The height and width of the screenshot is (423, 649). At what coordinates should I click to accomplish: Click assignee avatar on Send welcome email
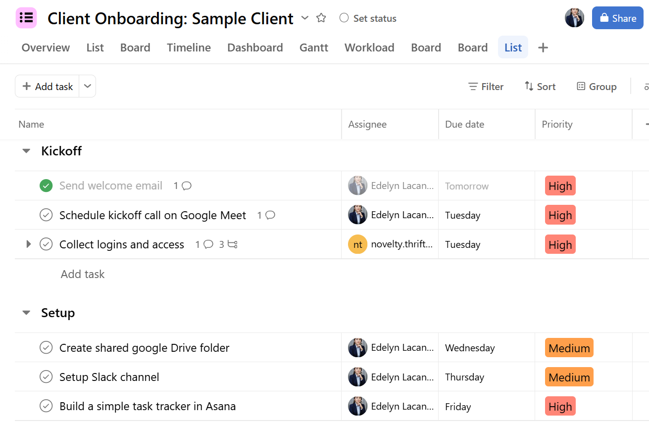[x=357, y=186]
